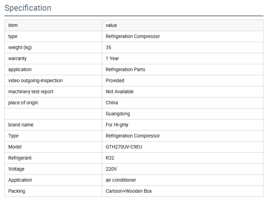
Task: Select the 'China' origin value
Action: click(112, 103)
